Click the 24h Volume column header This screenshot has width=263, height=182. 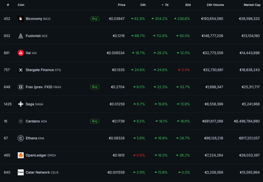tap(215, 5)
